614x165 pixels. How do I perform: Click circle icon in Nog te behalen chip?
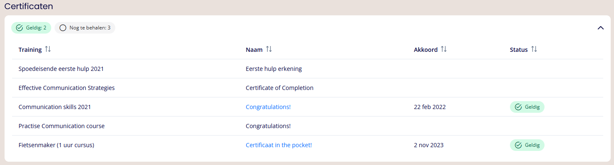tap(63, 28)
